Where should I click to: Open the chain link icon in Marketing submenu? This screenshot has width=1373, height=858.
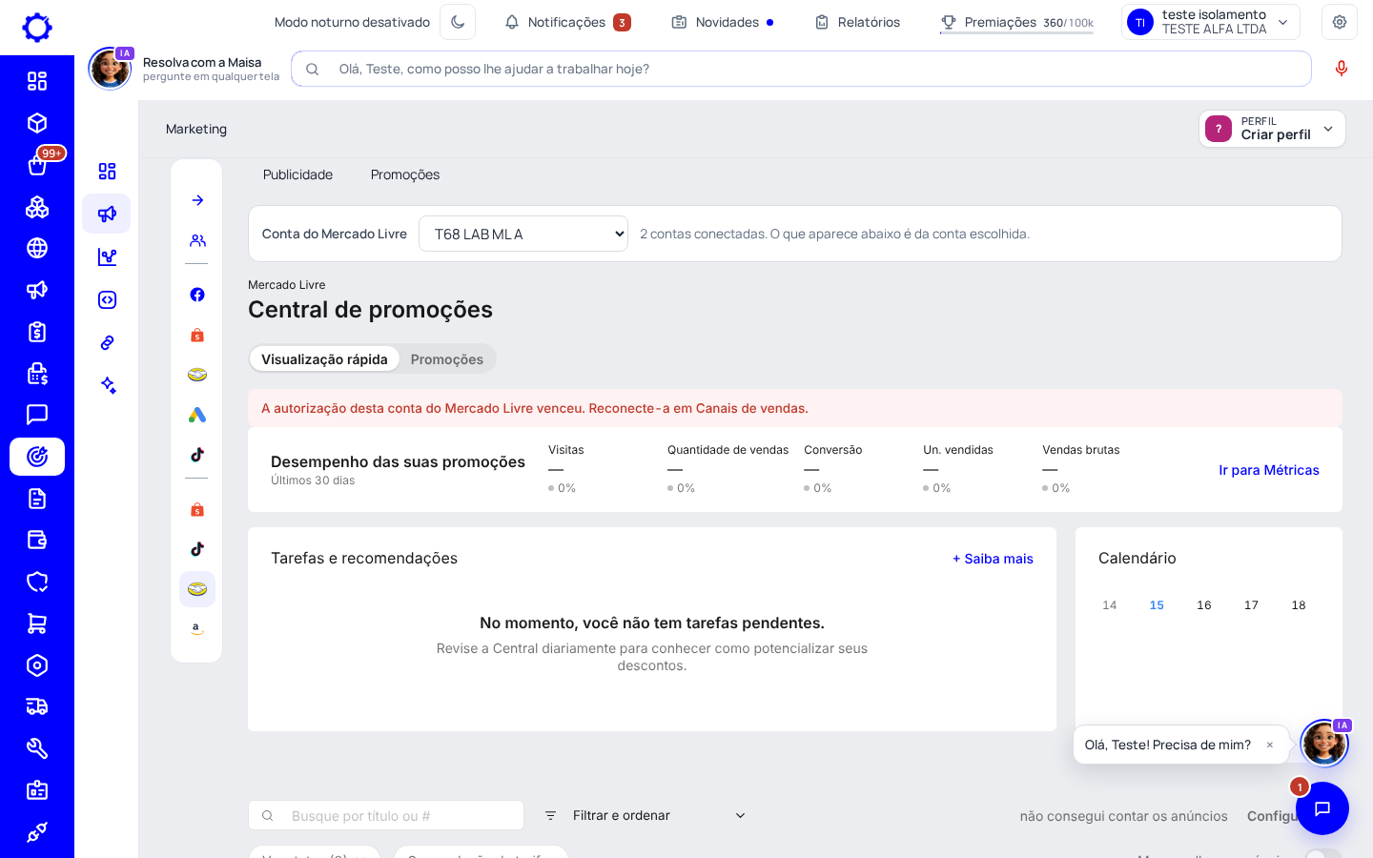[107, 342]
